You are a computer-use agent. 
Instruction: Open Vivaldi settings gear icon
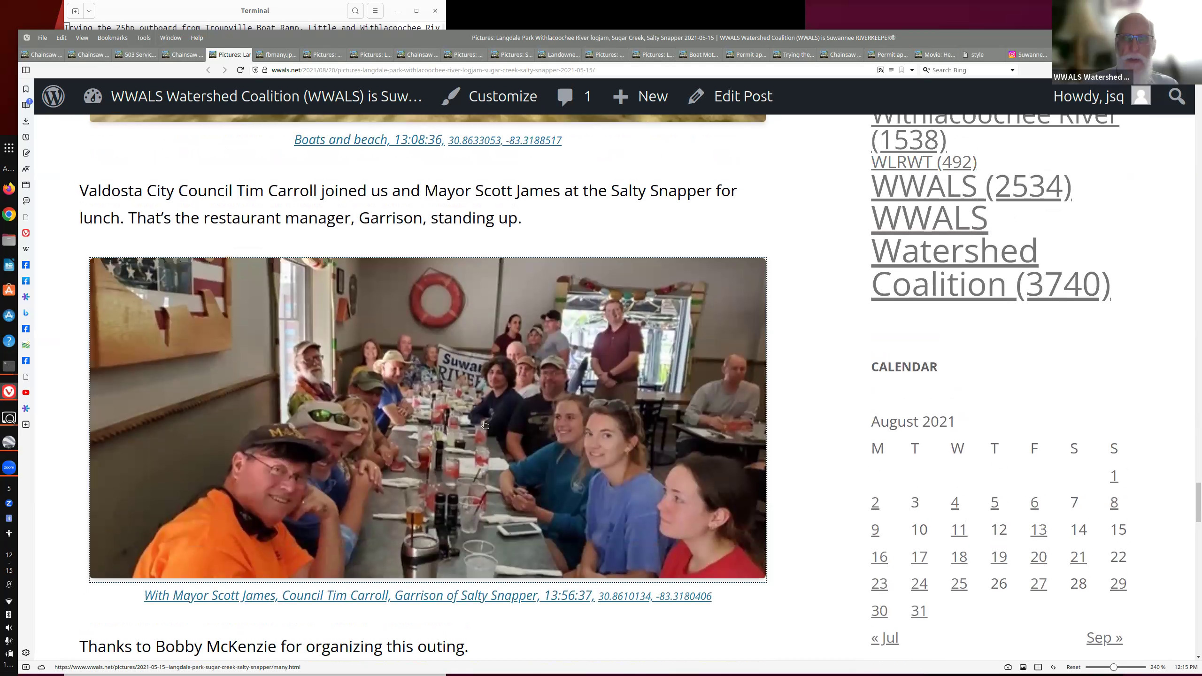tap(26, 653)
